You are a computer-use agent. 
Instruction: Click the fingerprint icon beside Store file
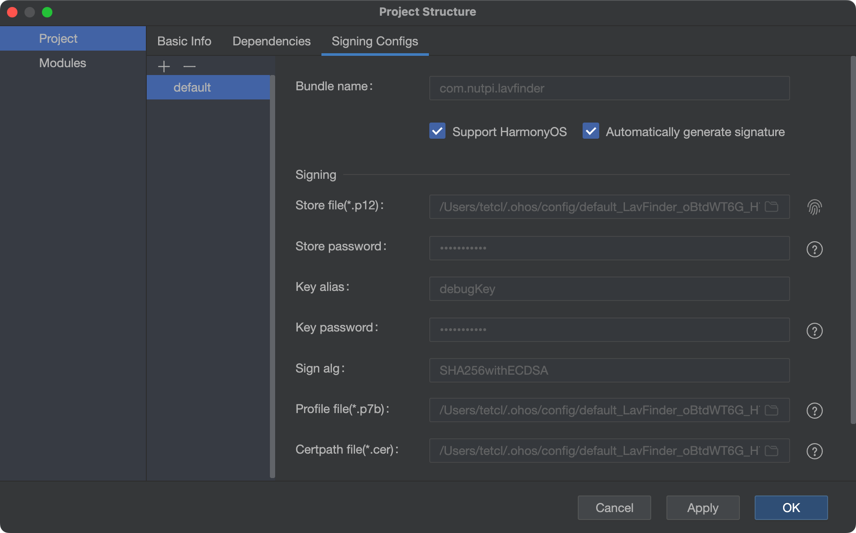(x=814, y=207)
